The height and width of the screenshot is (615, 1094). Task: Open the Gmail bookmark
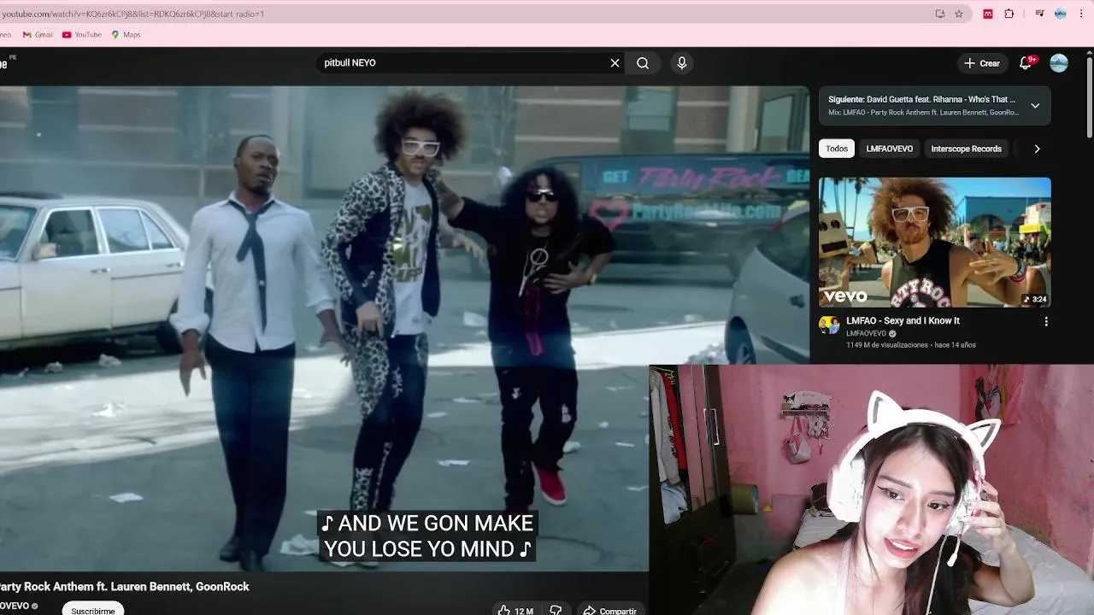click(38, 35)
